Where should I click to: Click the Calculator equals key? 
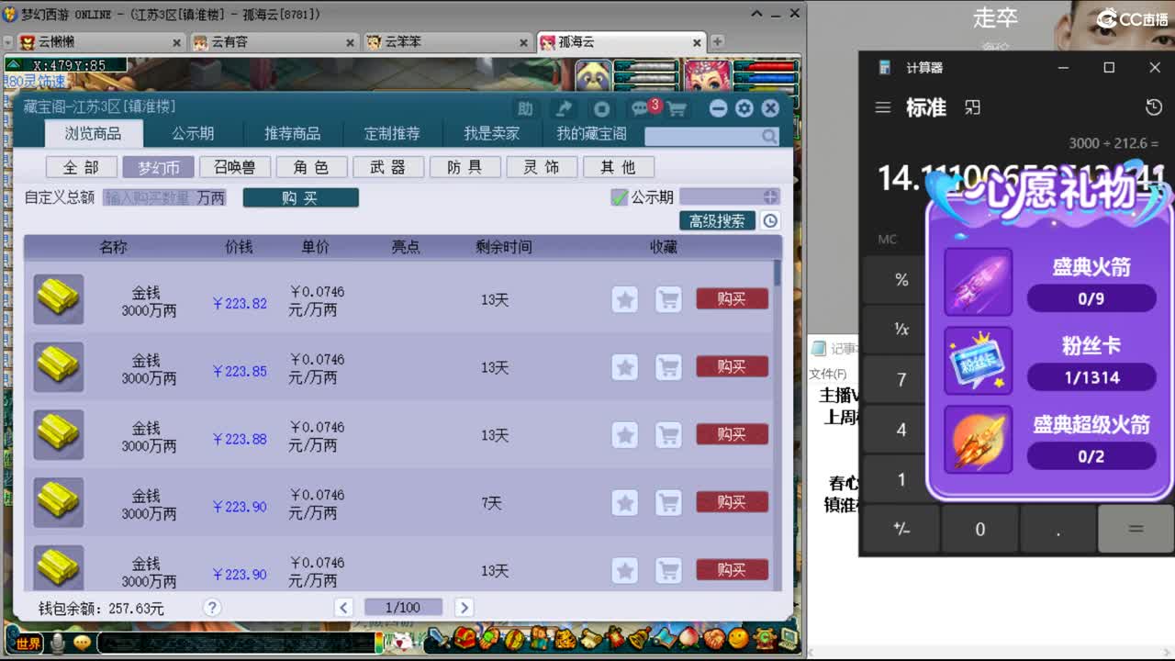1136,529
